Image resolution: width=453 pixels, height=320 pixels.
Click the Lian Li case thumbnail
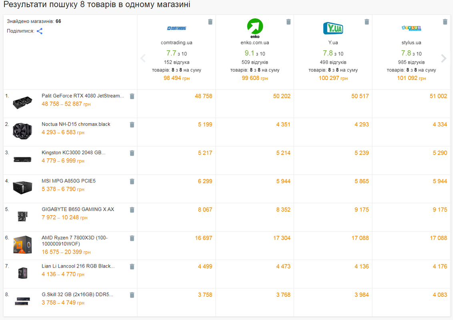pos(22,273)
